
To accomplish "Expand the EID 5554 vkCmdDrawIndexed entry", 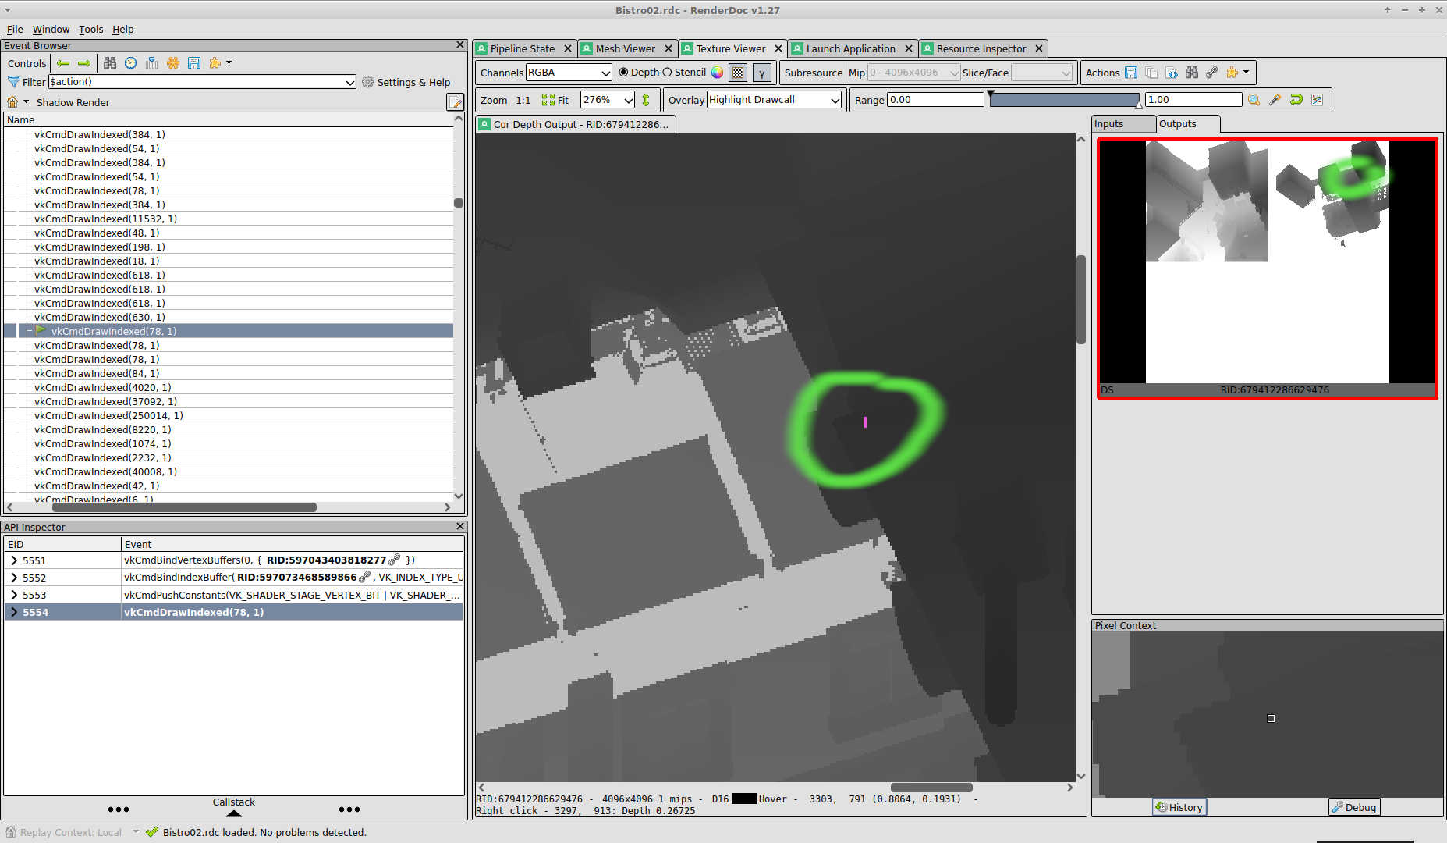I will coord(14,612).
